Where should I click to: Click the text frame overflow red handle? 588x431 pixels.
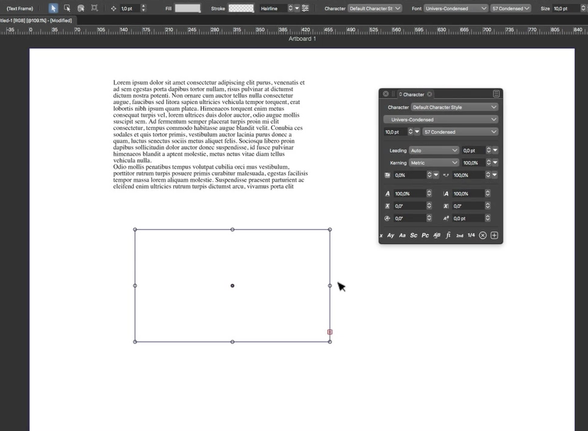pyautogui.click(x=330, y=332)
